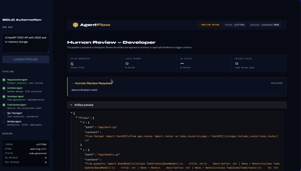The height and width of the screenshot is (171, 301).
Task: Collapse file entry 1 in JSON tree
Action: (x=81, y=149)
